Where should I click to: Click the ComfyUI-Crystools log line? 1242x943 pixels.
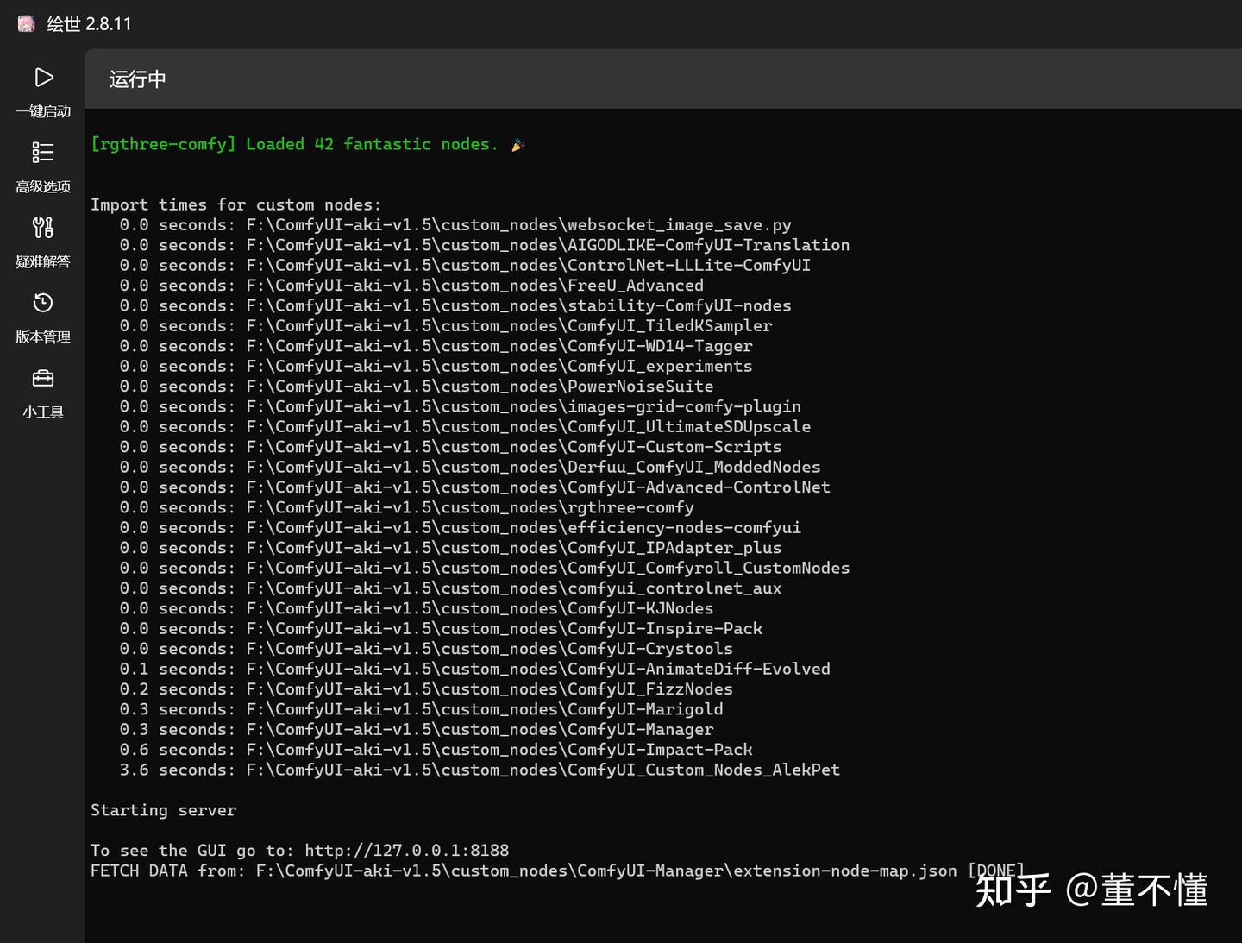pos(426,649)
